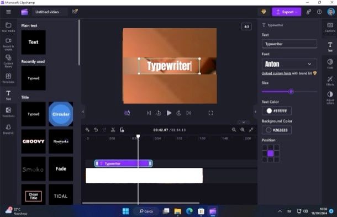Click into the Text input field
Image resolution: width=337 pixels, height=217 pixels.
(x=289, y=44)
